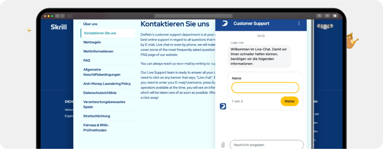
Task: Click the chat bot avatar icon
Action: pos(223,106)
